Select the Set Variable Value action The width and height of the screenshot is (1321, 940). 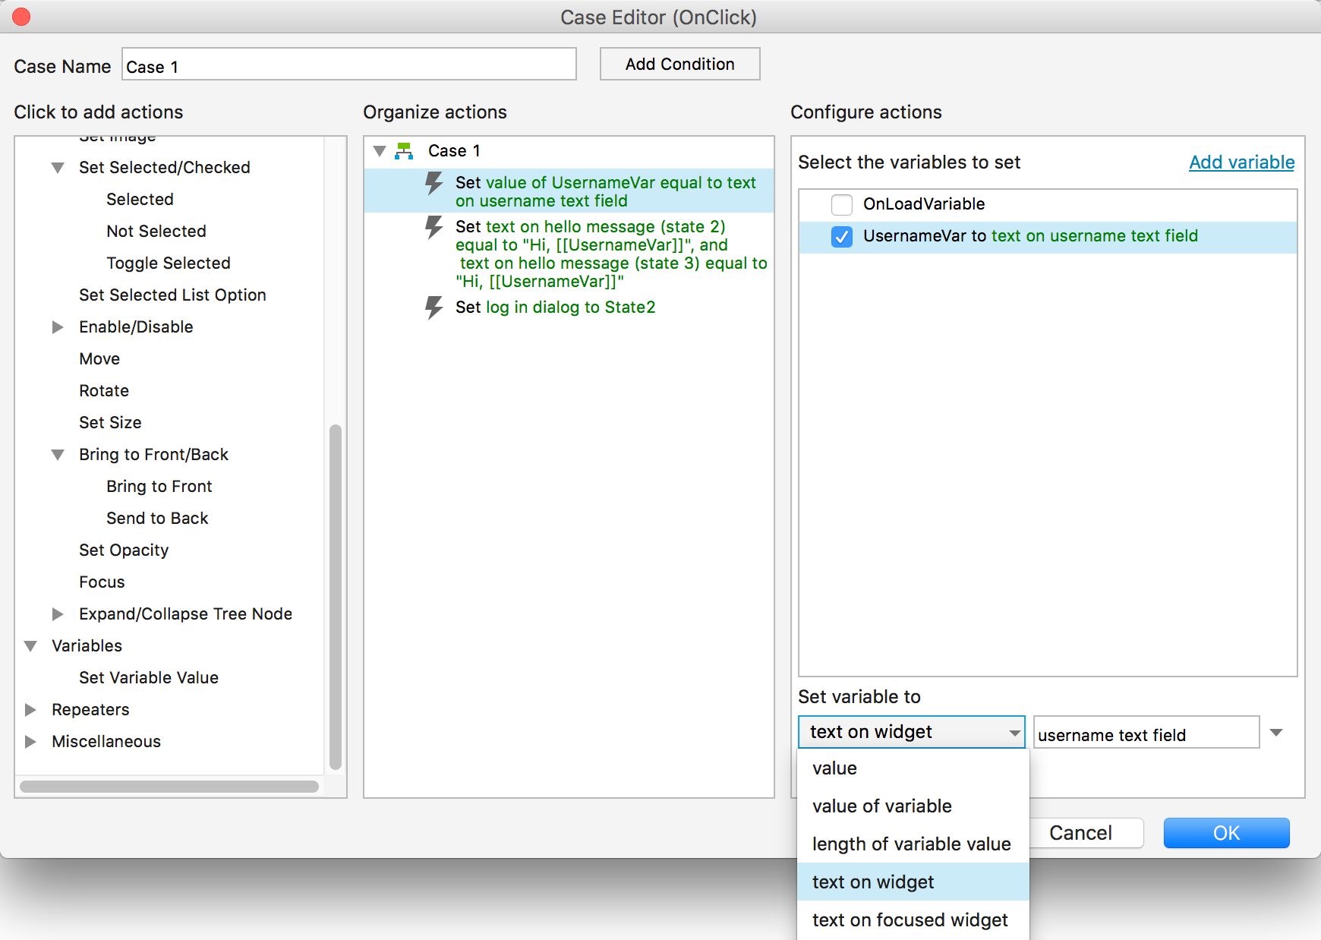pos(149,678)
